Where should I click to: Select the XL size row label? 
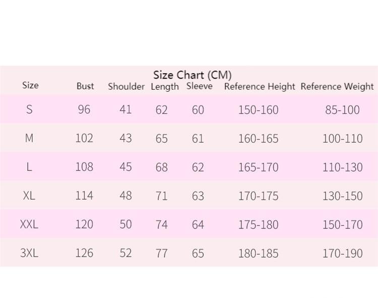point(29,196)
